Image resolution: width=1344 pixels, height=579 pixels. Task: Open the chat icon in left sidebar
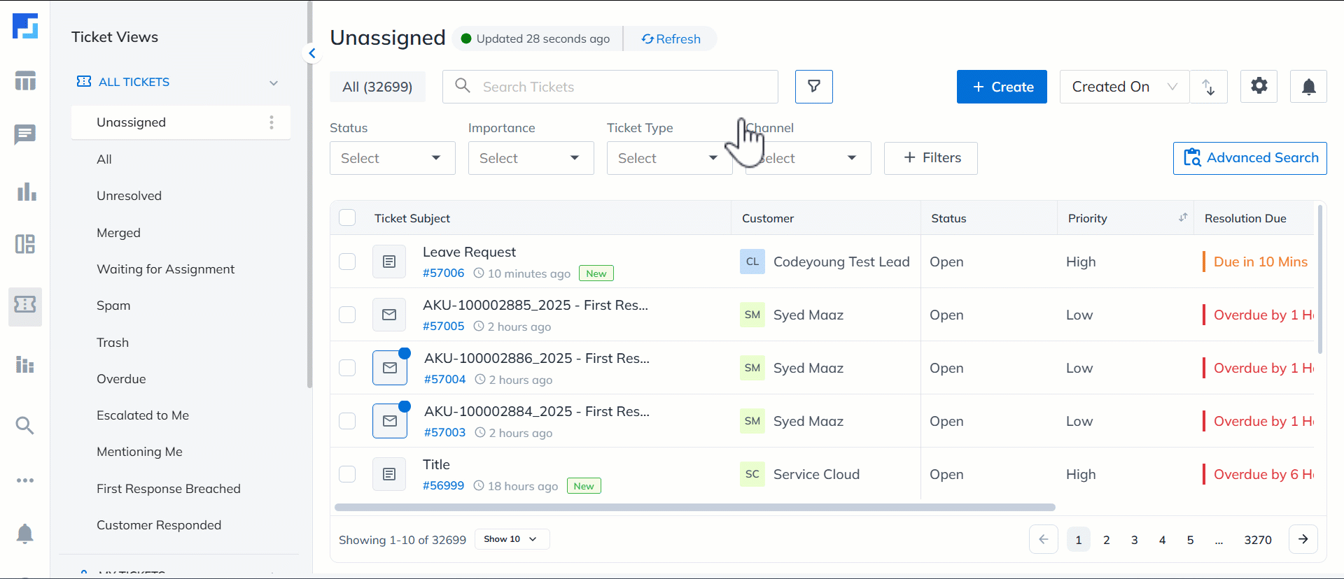click(25, 134)
